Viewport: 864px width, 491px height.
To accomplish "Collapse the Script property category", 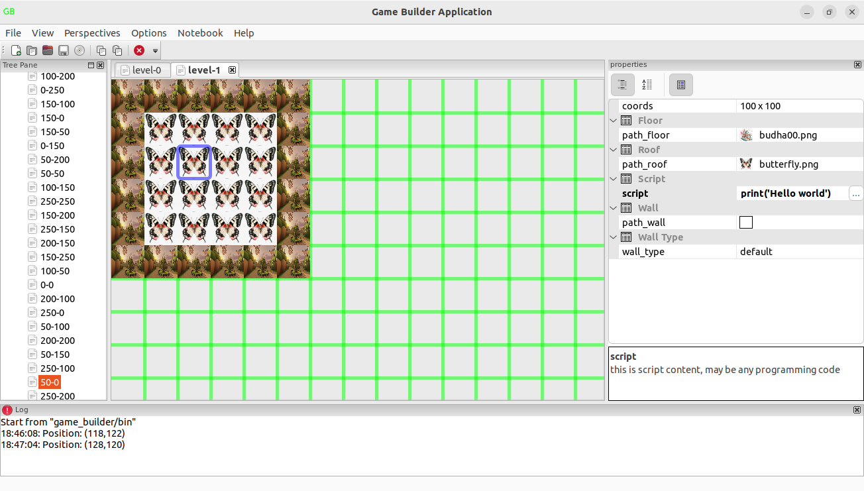I will [x=614, y=179].
